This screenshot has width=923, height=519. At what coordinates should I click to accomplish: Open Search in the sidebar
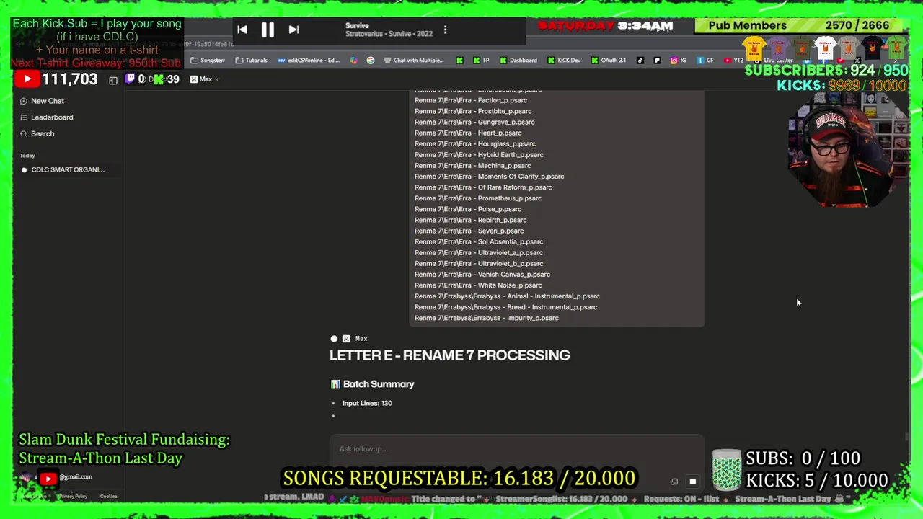coord(37,133)
